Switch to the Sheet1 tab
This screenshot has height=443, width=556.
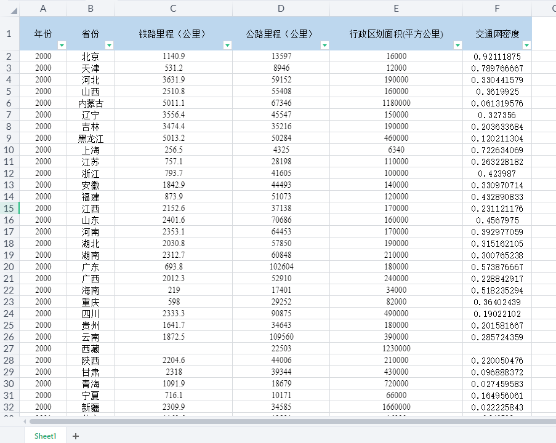click(45, 436)
